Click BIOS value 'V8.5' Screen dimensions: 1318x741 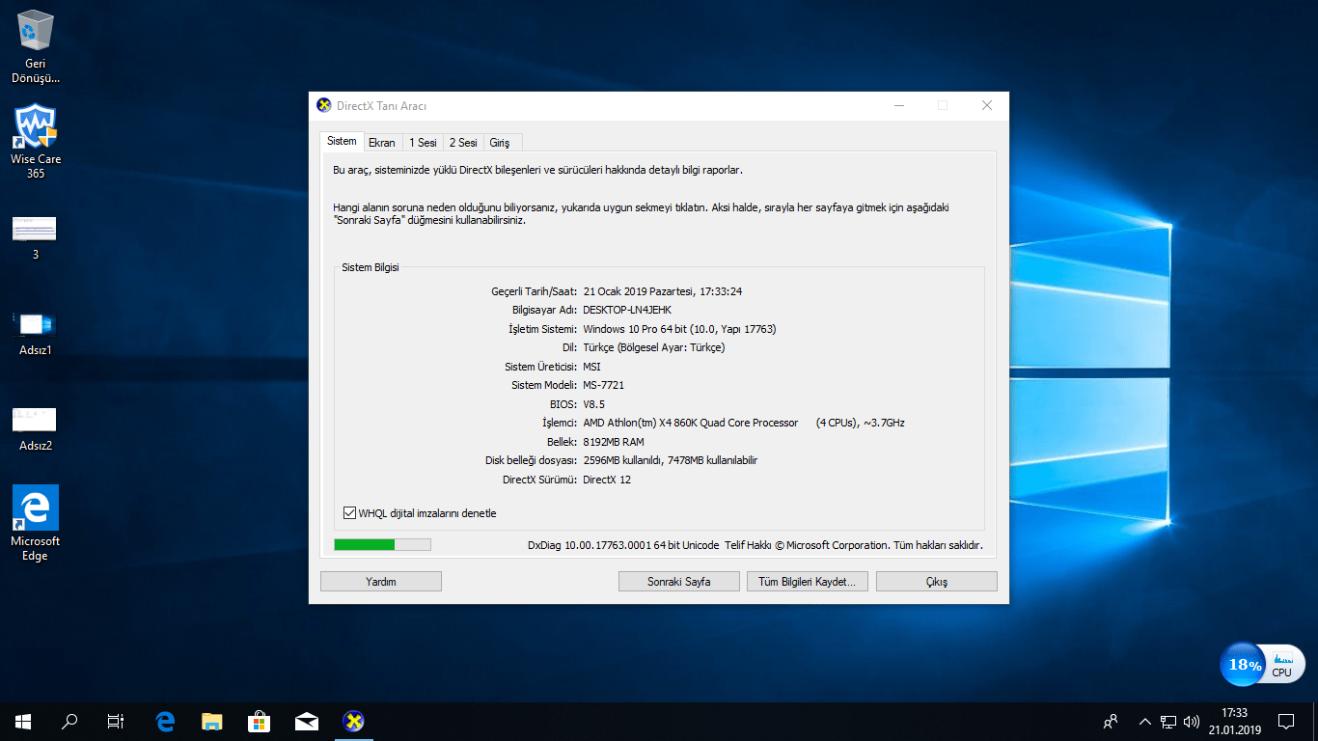pos(594,404)
